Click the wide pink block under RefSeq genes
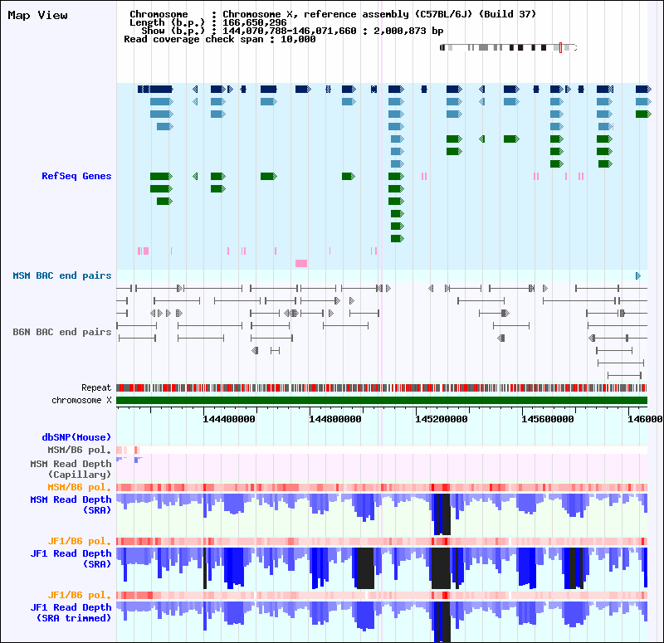 [301, 264]
